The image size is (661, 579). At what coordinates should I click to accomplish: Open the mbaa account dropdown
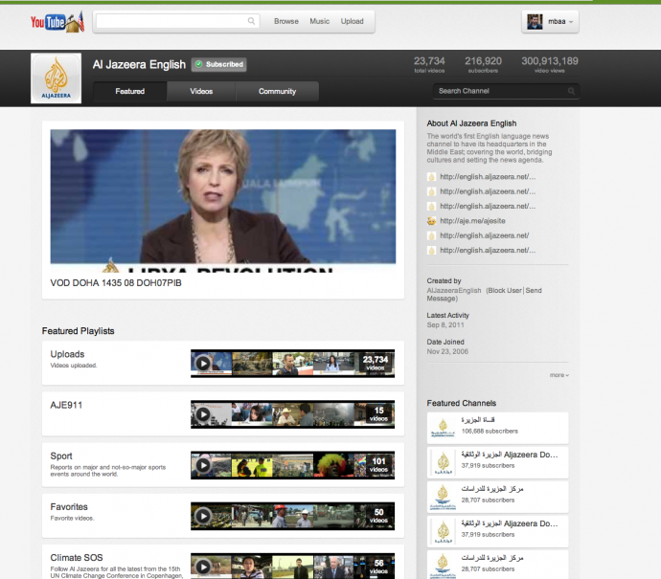[550, 21]
